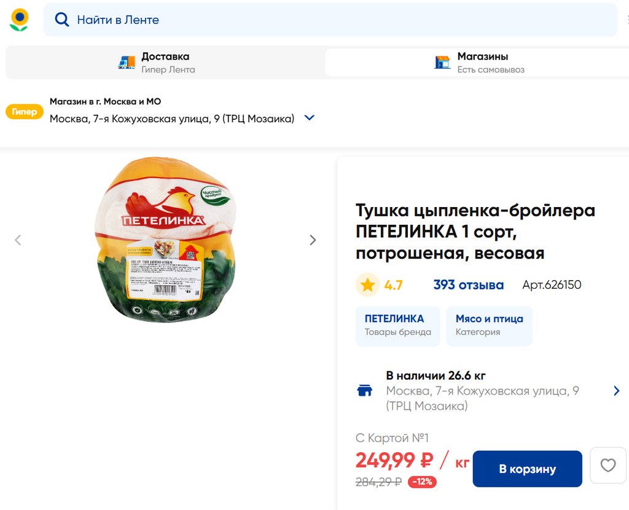
Task: Click the search magnifier icon
Action: pos(62,20)
